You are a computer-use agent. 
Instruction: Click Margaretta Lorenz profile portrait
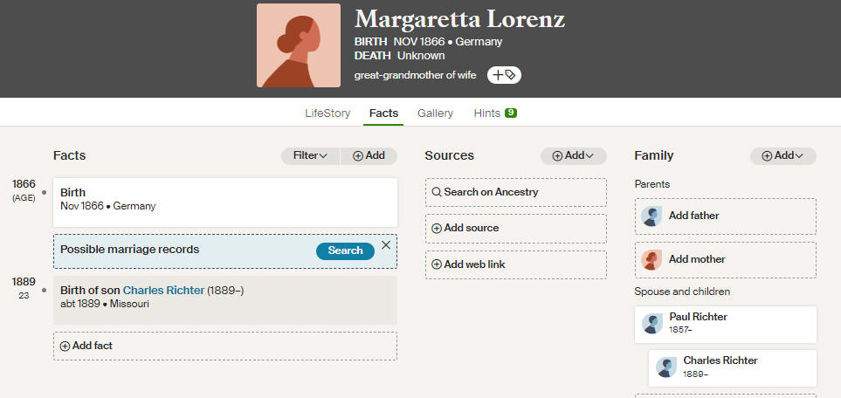(x=298, y=45)
